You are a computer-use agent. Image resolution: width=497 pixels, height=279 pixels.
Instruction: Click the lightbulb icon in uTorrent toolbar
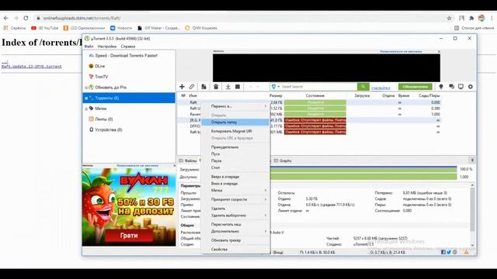coord(441,87)
